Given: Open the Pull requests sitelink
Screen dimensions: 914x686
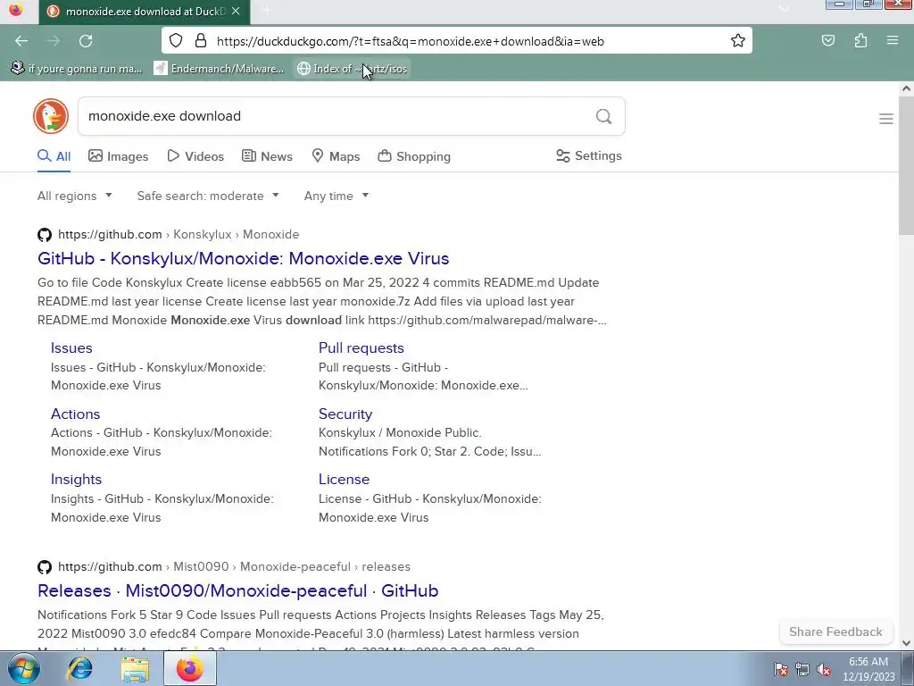Looking at the screenshot, I should (361, 347).
